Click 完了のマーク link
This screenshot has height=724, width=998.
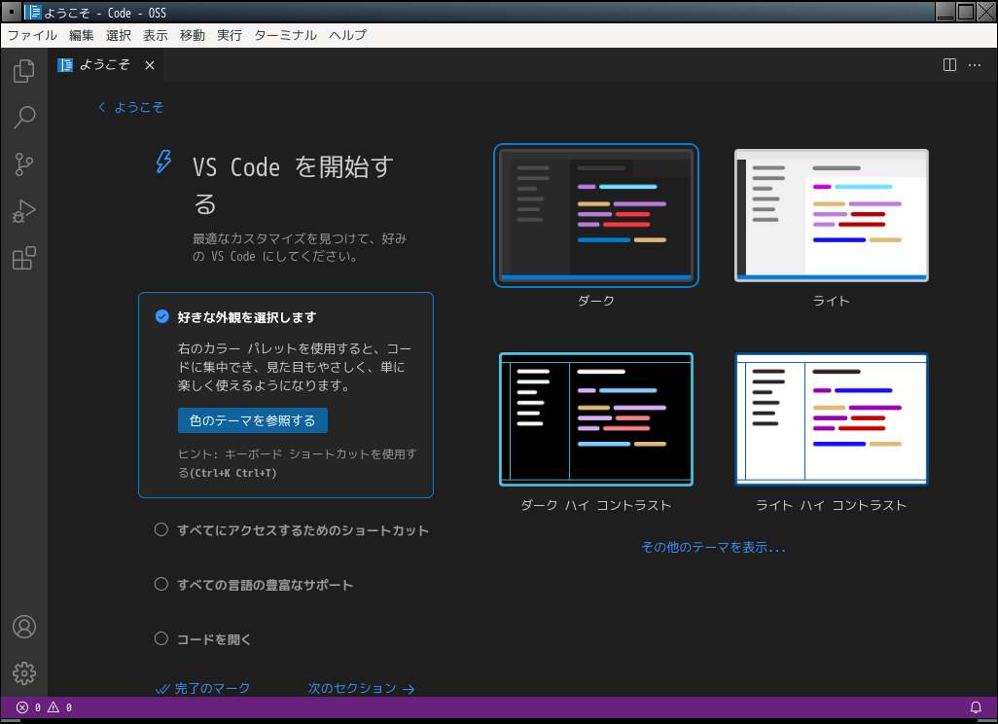(203, 688)
